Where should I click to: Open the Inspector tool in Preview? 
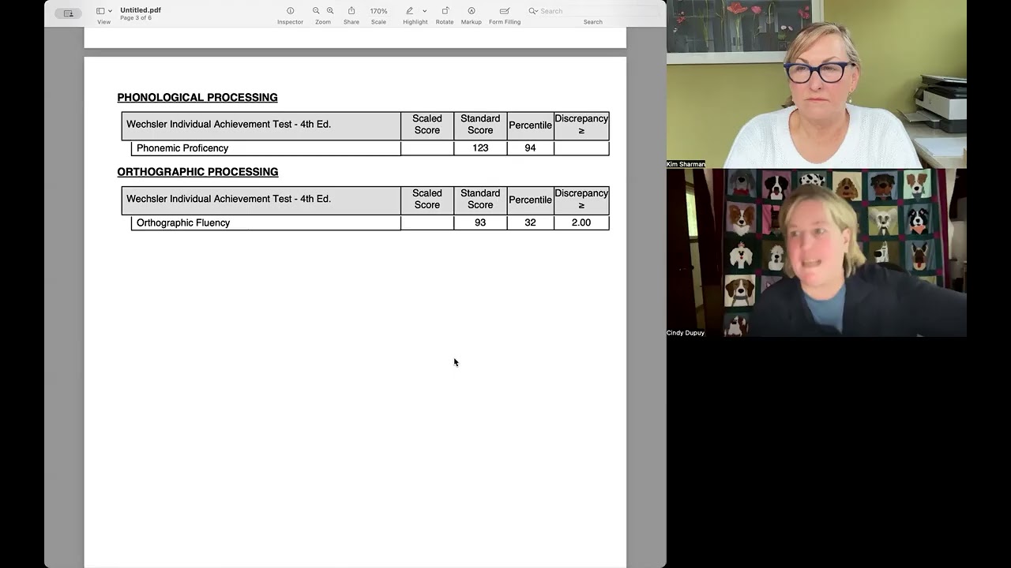(x=290, y=11)
